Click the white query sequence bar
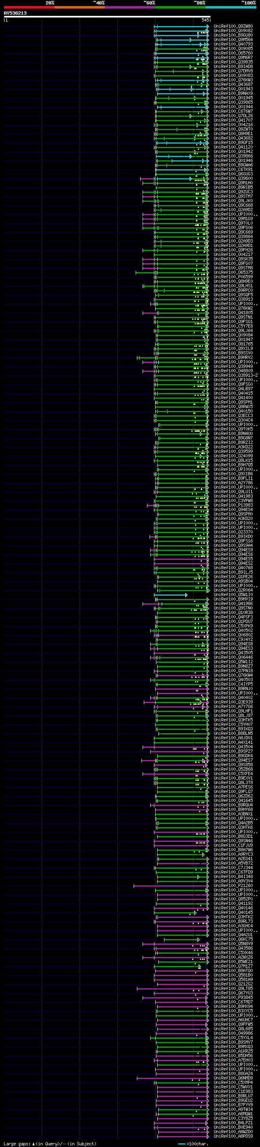This screenshot has height=1147, width=260. [107, 17]
